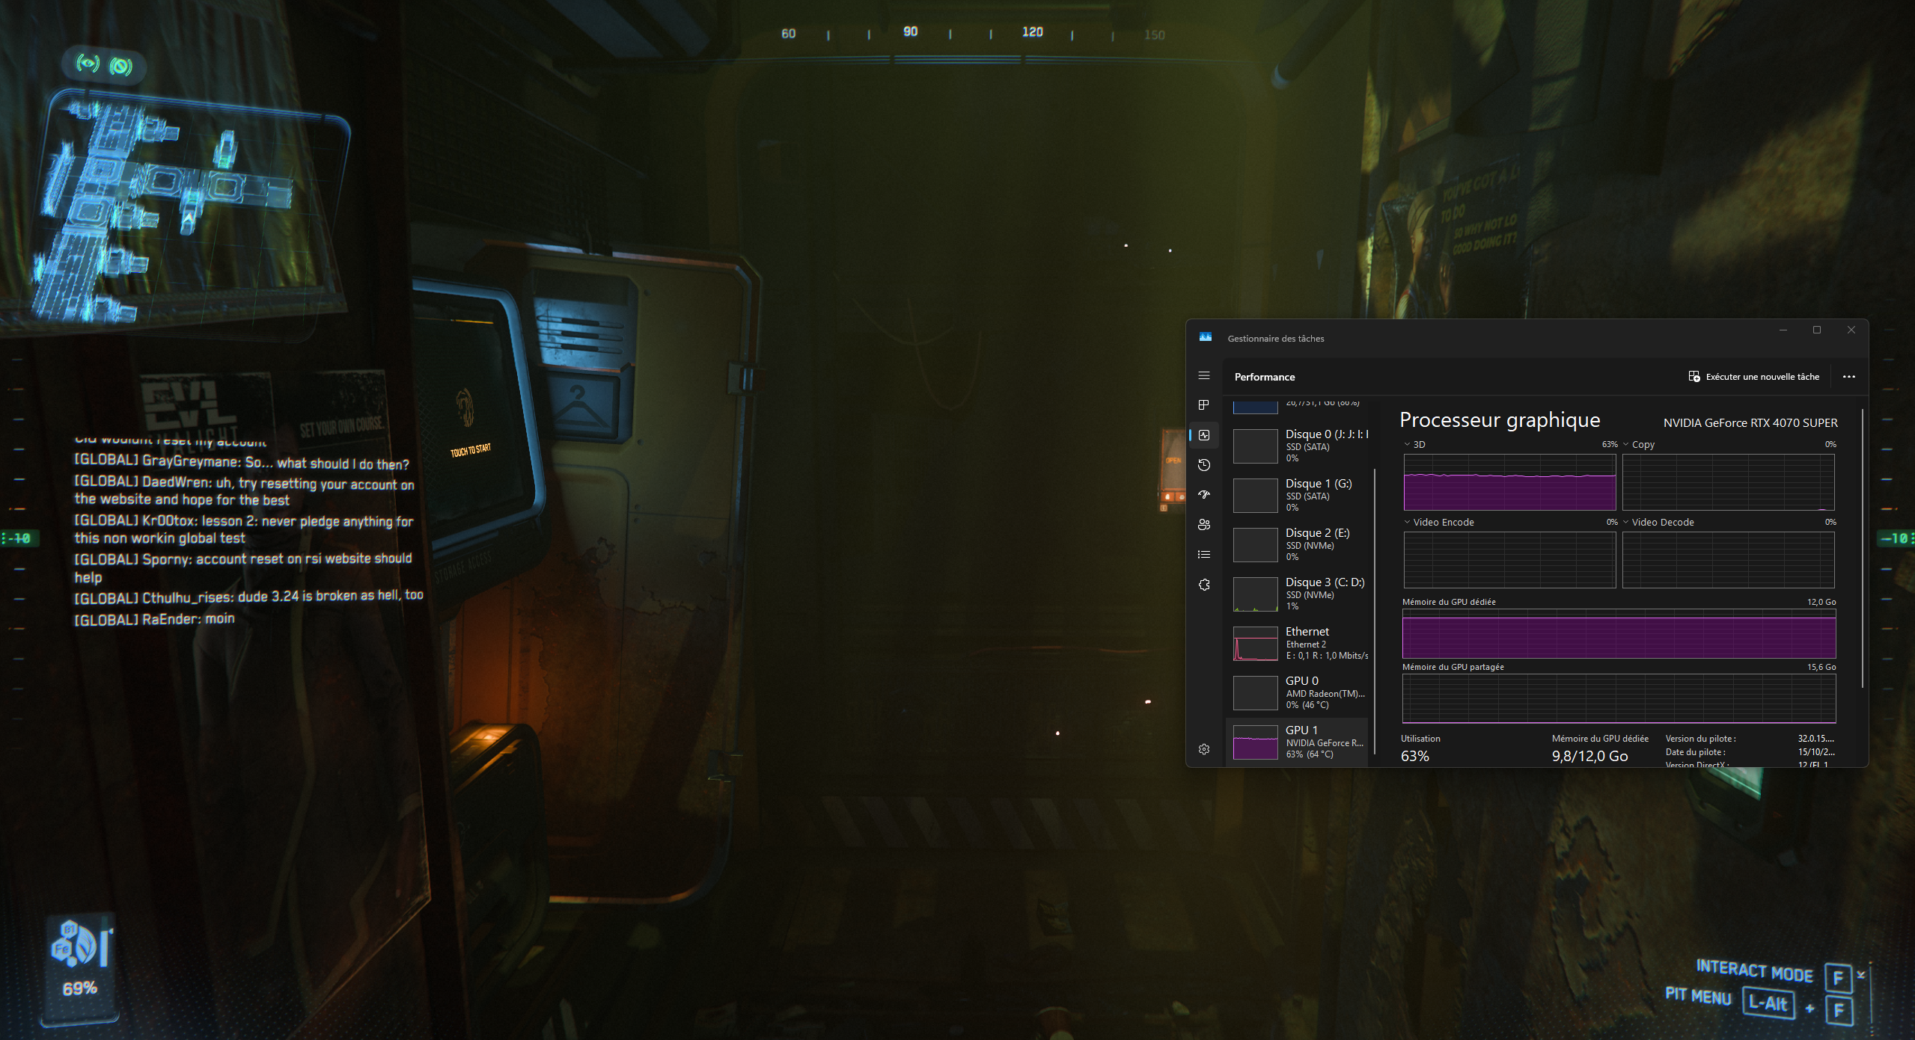
Task: Click the 'Processeur graphique' heading
Action: click(1500, 420)
